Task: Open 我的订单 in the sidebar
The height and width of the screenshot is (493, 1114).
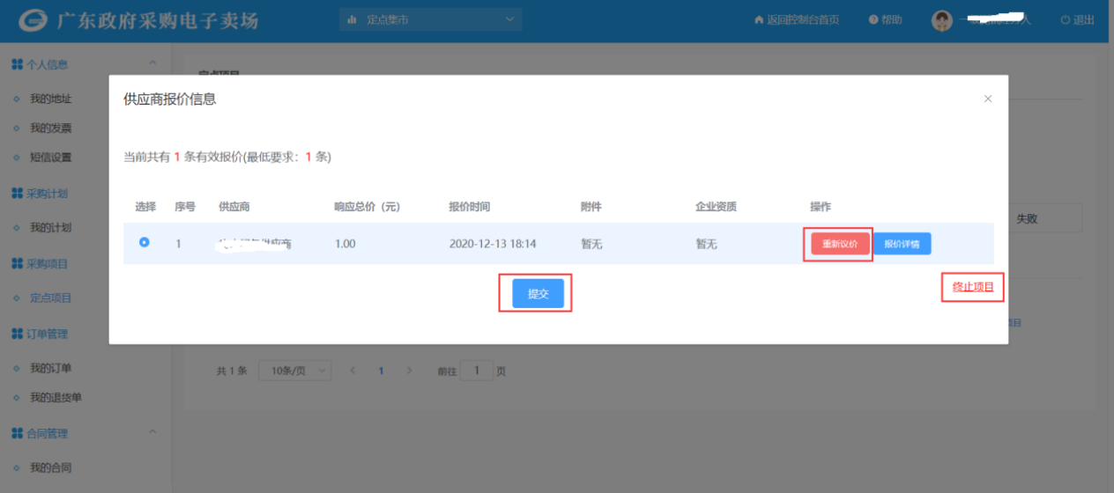Action: coord(50,368)
